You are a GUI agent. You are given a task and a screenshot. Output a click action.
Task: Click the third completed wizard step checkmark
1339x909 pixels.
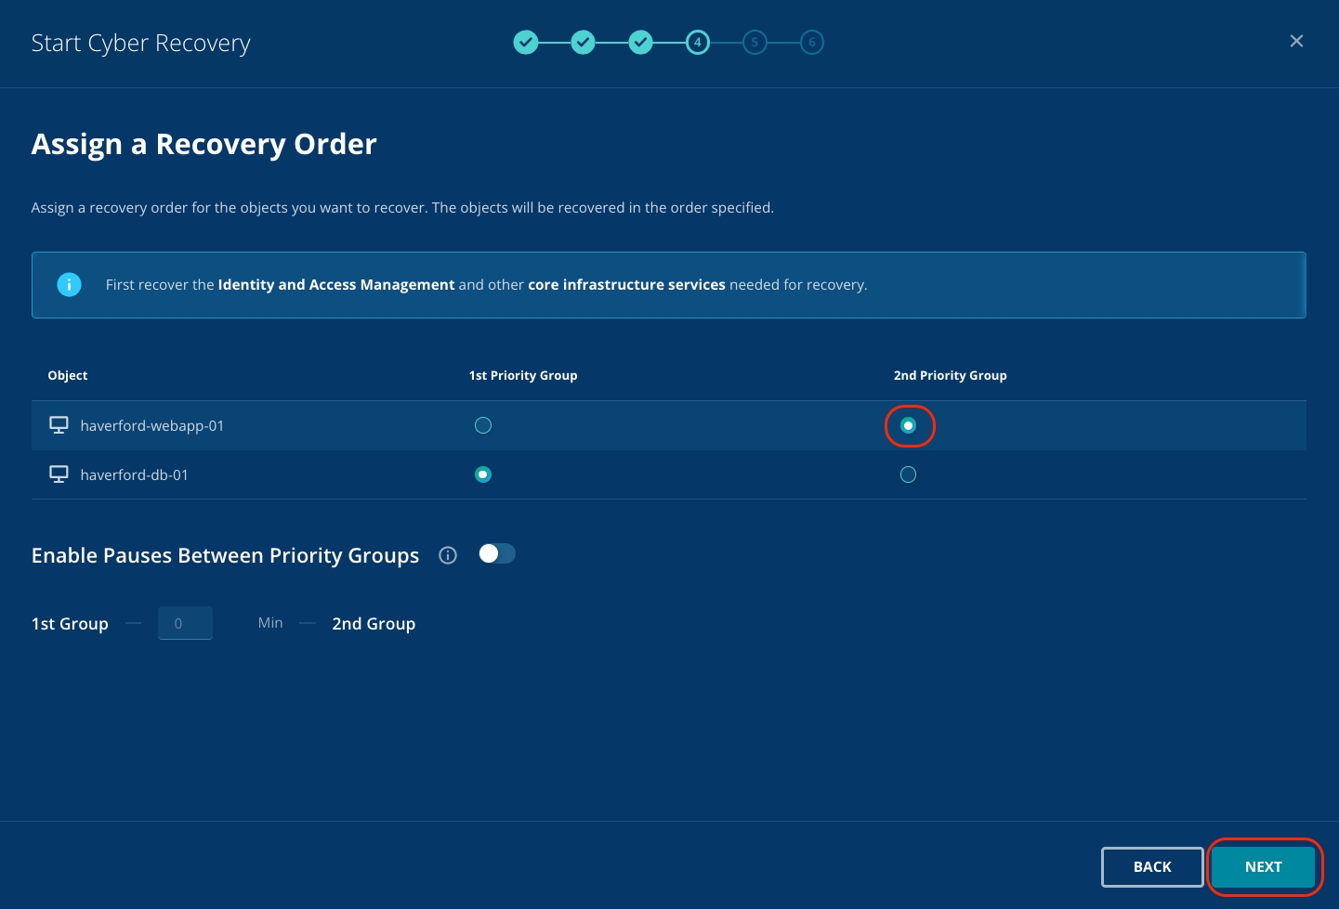click(x=640, y=43)
